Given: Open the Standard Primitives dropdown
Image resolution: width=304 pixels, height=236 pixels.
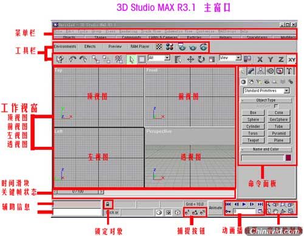Looking at the screenshot, I should 266,90.
